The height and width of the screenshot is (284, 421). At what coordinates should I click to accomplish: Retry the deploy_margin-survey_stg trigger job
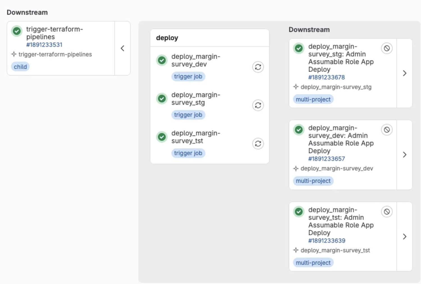click(x=258, y=106)
